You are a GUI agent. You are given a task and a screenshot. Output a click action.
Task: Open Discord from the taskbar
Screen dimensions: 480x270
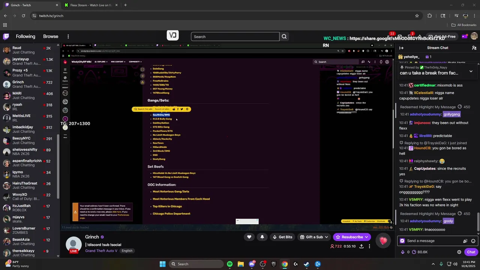(x=252, y=264)
